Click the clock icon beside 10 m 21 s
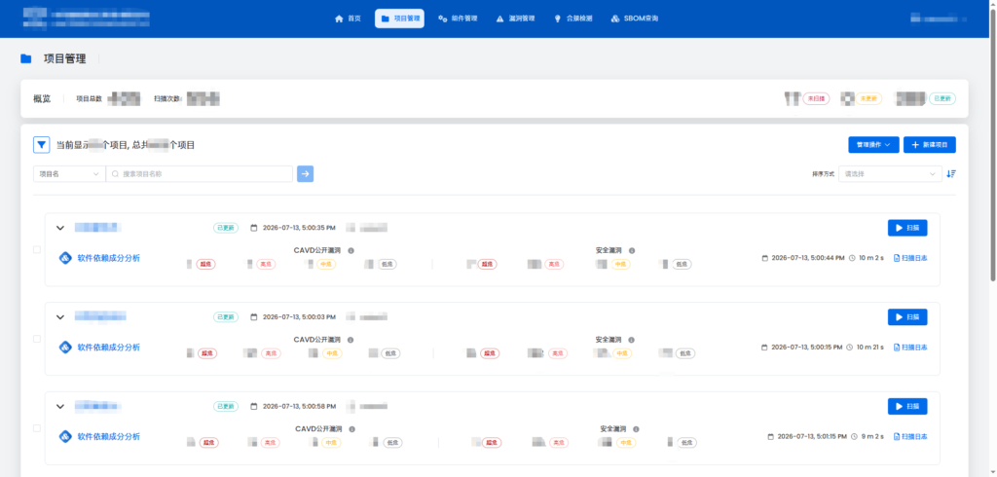 (849, 348)
